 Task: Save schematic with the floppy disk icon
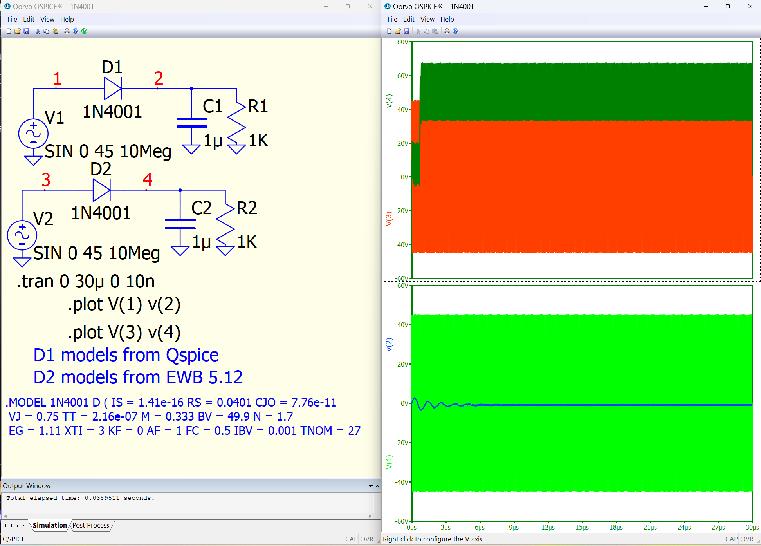(x=26, y=31)
